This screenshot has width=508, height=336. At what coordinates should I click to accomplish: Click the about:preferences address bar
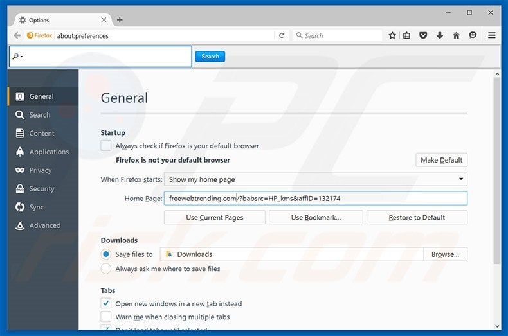click(x=165, y=35)
